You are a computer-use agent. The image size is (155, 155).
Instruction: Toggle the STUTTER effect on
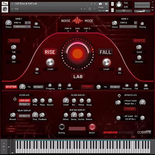click(11, 87)
